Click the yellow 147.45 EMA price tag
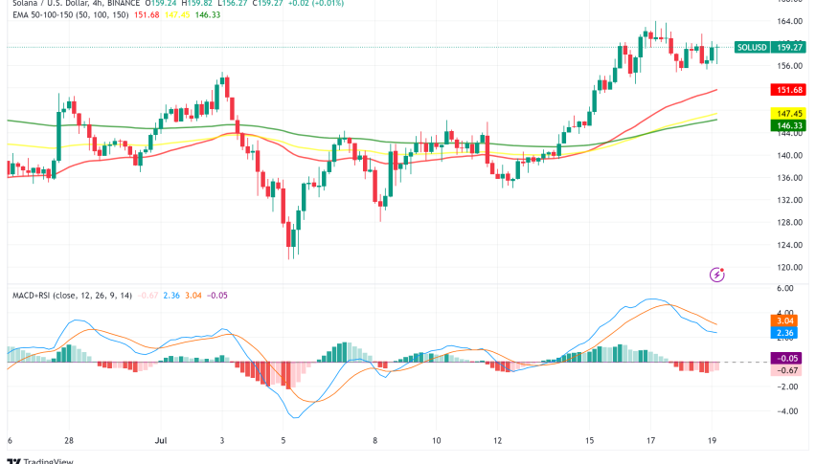This screenshot has height=464, width=816. [789, 113]
